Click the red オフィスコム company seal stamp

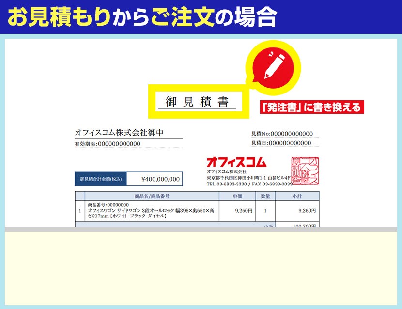point(305,171)
